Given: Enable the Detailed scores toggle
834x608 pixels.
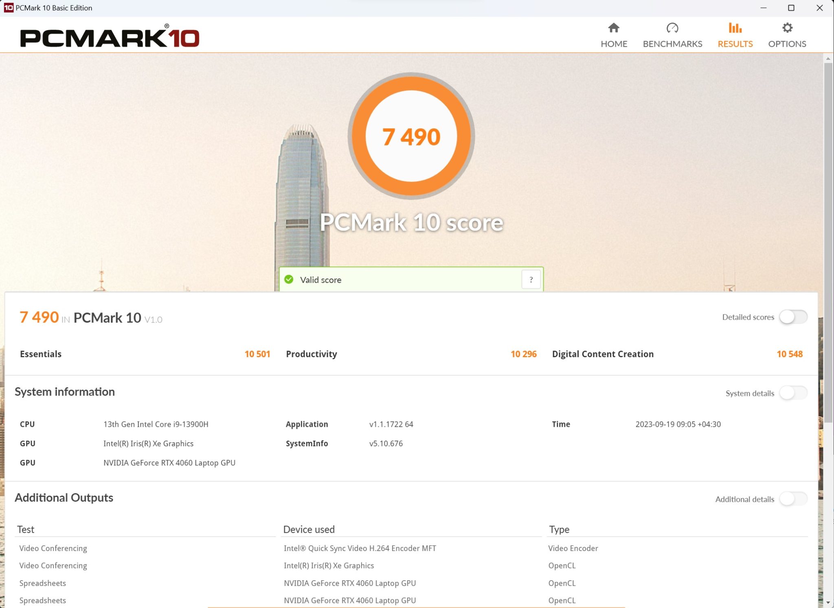Looking at the screenshot, I should pyautogui.click(x=792, y=317).
